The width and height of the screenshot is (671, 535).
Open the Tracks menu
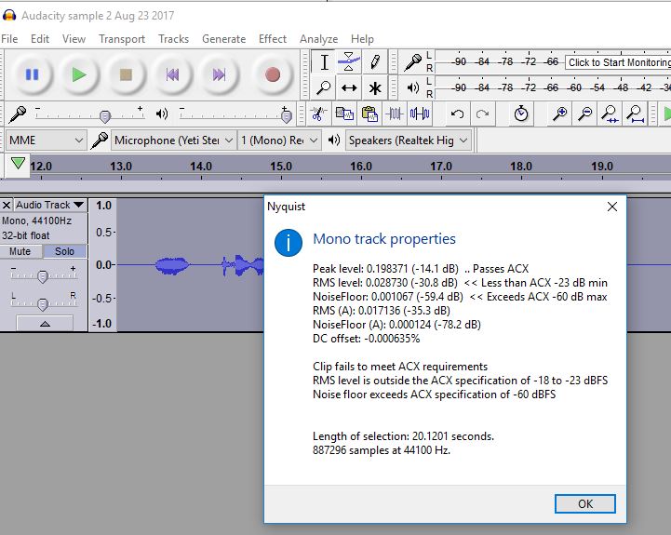point(173,39)
